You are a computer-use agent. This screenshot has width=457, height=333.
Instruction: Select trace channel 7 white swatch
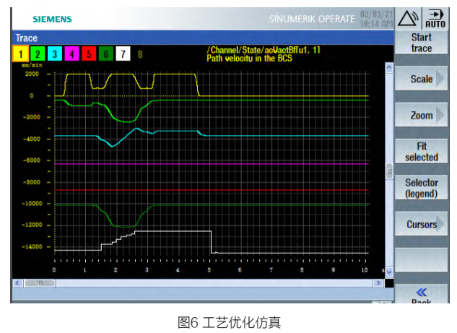click(x=123, y=54)
